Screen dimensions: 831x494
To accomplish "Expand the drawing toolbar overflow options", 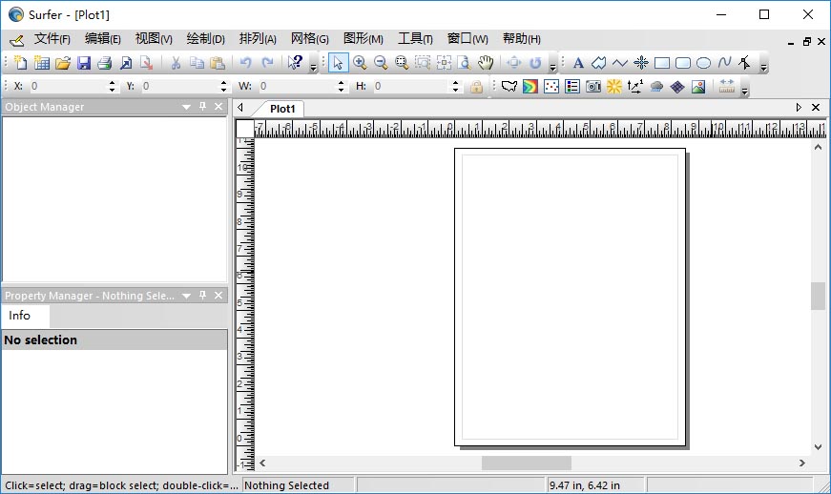I will pos(763,67).
